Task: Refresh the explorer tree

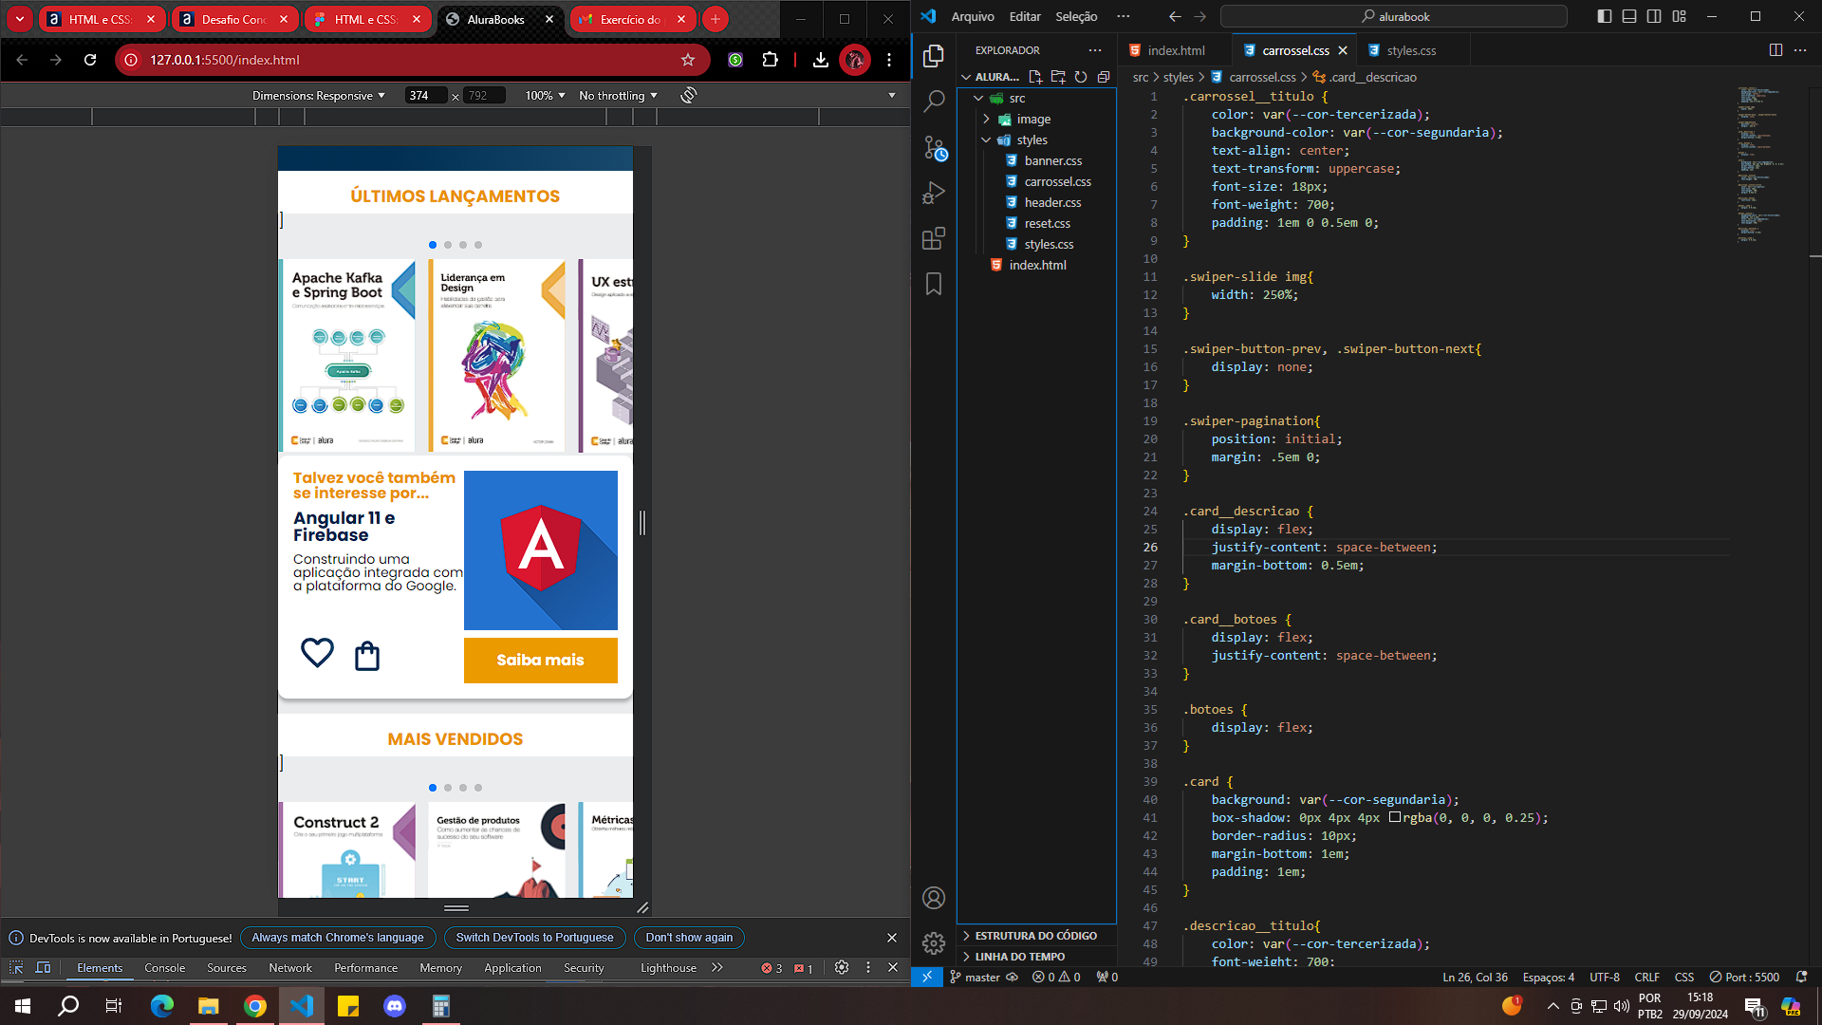Action: [1081, 77]
